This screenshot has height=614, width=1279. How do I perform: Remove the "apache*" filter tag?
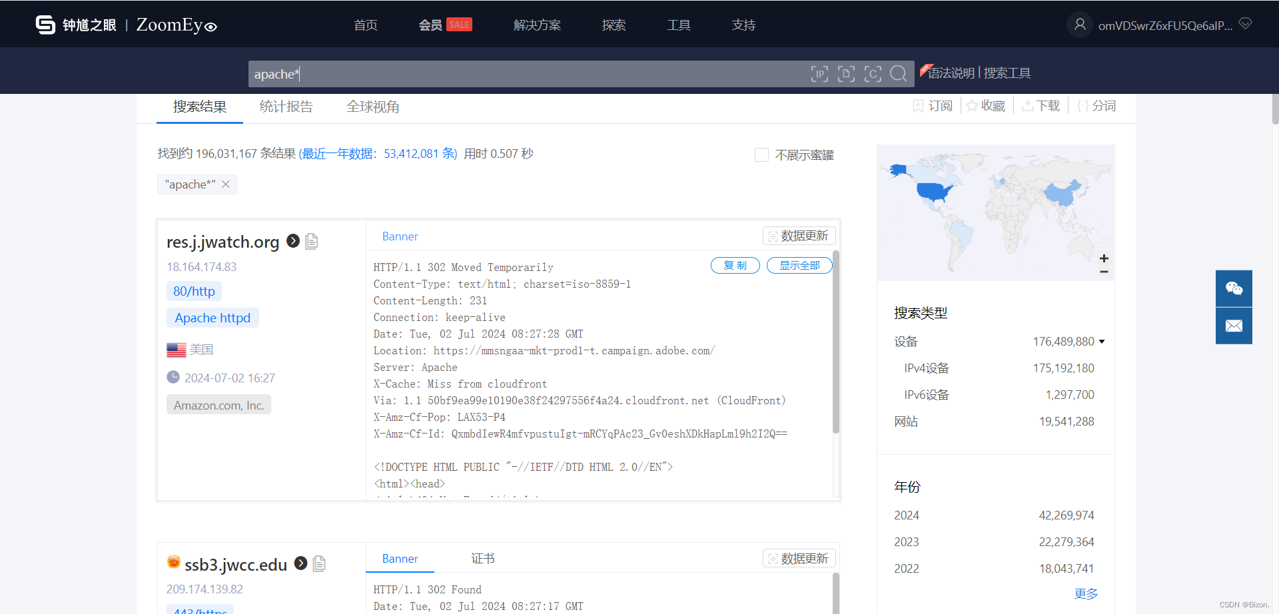point(226,184)
